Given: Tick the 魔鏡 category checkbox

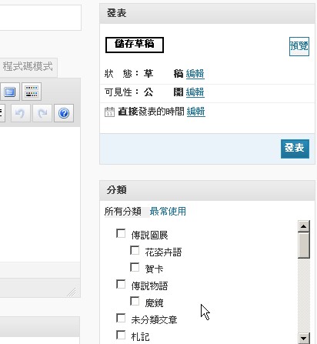Looking at the screenshot, I should (135, 301).
